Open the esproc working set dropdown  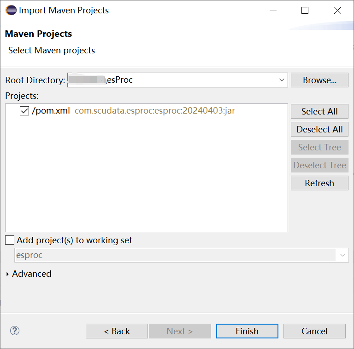[x=342, y=255]
